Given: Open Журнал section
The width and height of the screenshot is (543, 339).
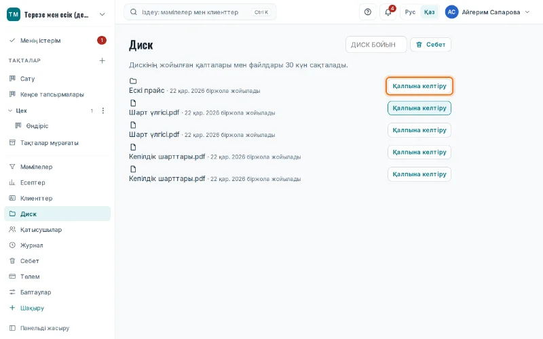Looking at the screenshot, I should (x=58, y=245).
